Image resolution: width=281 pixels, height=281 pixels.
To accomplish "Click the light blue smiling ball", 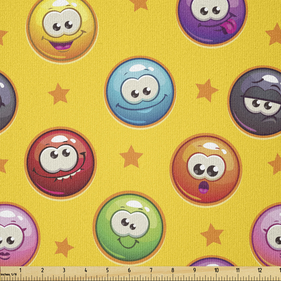I will pyautogui.click(x=140, y=92).
